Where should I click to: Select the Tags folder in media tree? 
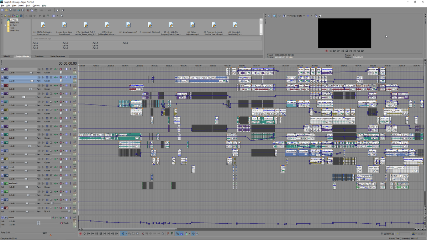(12, 28)
